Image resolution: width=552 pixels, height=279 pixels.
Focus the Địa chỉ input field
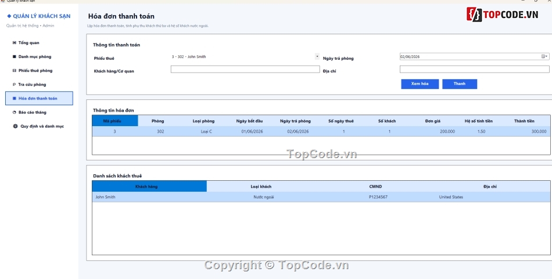click(474, 69)
